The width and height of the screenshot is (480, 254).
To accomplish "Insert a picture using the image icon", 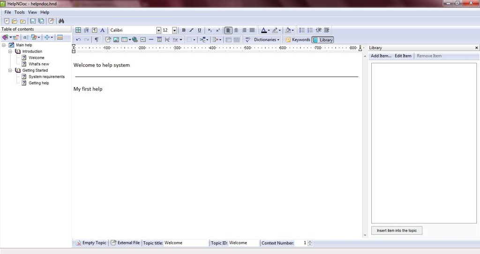I will pos(116,40).
